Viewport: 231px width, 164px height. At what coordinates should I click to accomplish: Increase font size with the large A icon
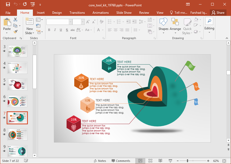88,22
